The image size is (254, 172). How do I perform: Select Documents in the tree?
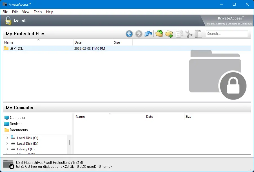tap(19, 130)
